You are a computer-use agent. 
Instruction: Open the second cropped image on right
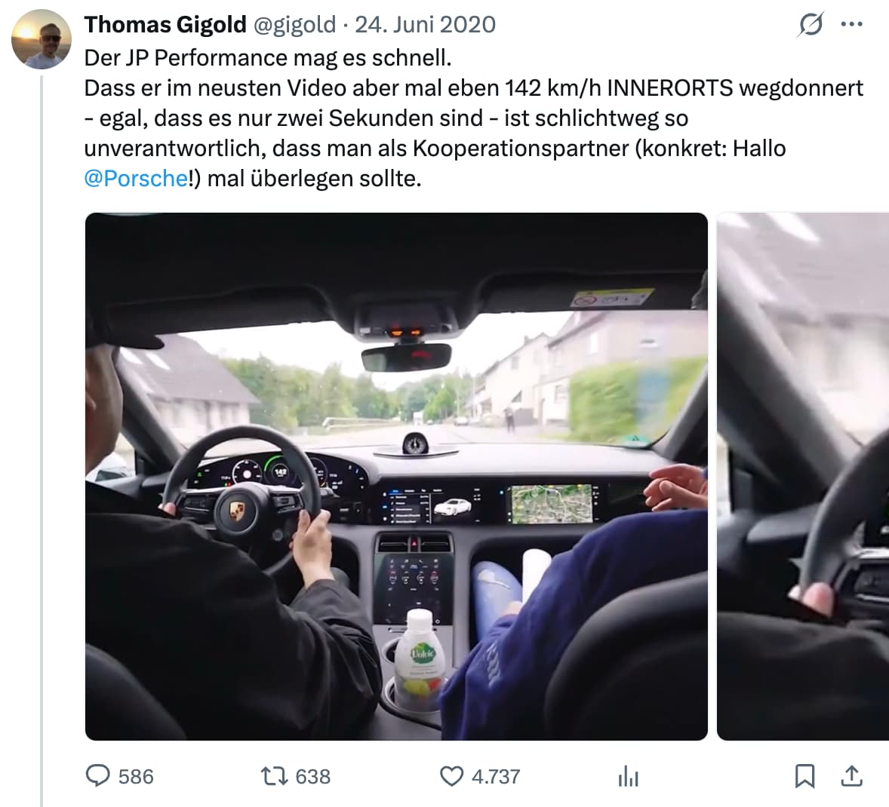click(803, 476)
